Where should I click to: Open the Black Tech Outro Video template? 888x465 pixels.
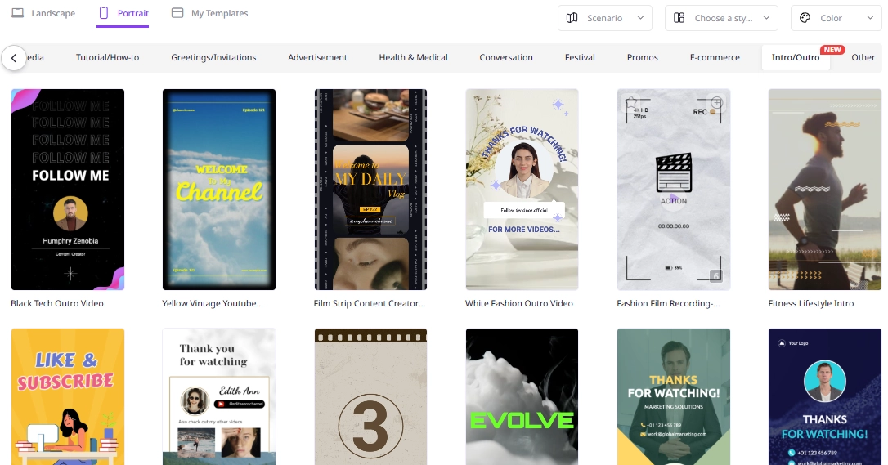(68, 189)
